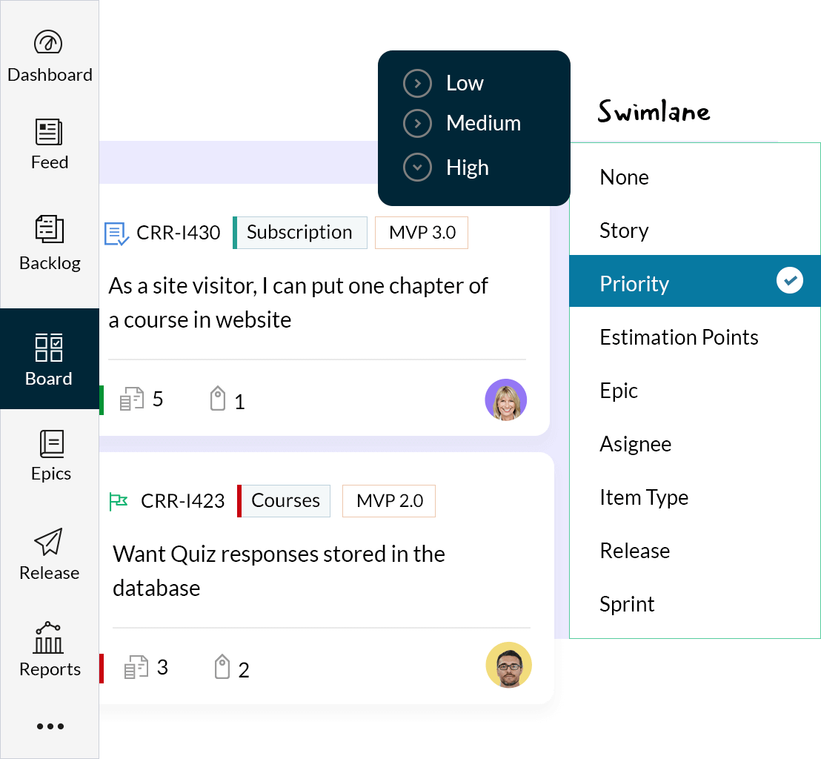Open the Epics book icon

point(50,443)
